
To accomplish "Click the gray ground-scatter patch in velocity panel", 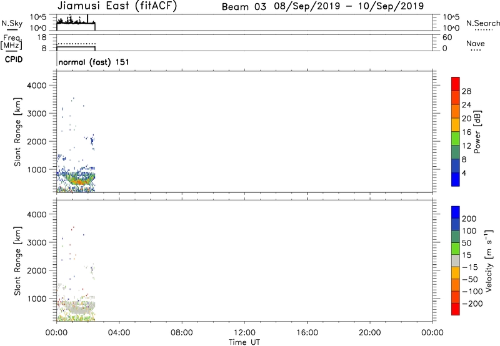I will [x=81, y=307].
